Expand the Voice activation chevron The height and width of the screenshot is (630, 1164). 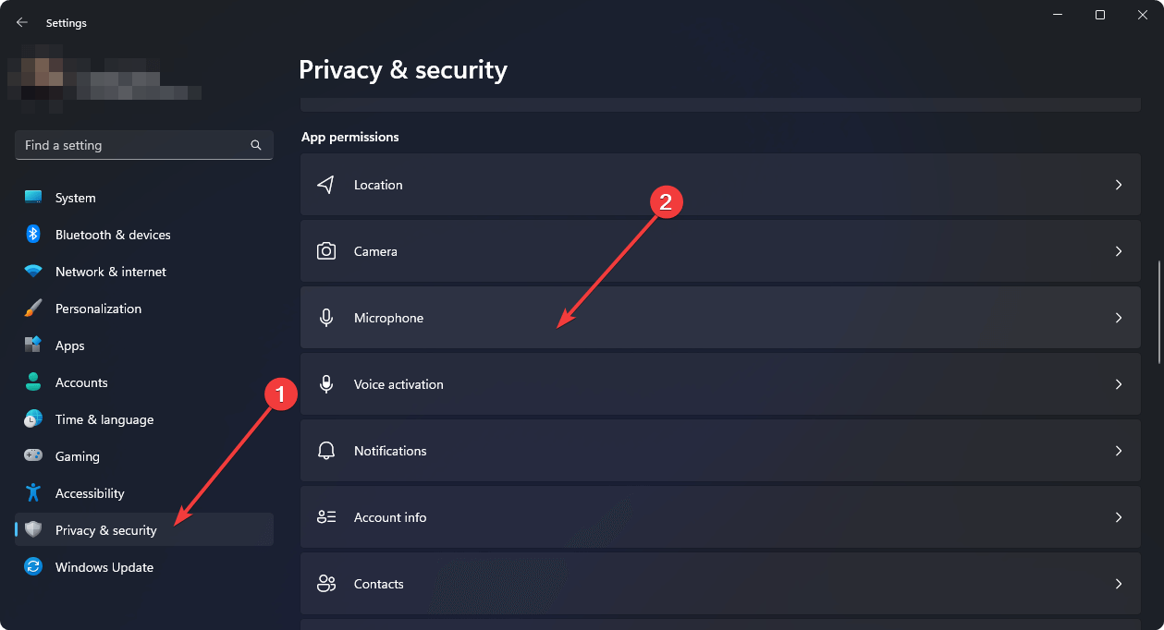pyautogui.click(x=1119, y=384)
